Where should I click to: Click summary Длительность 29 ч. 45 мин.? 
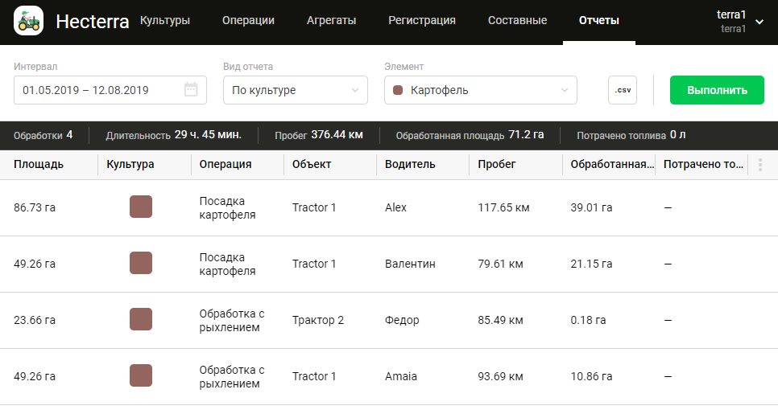(x=174, y=135)
